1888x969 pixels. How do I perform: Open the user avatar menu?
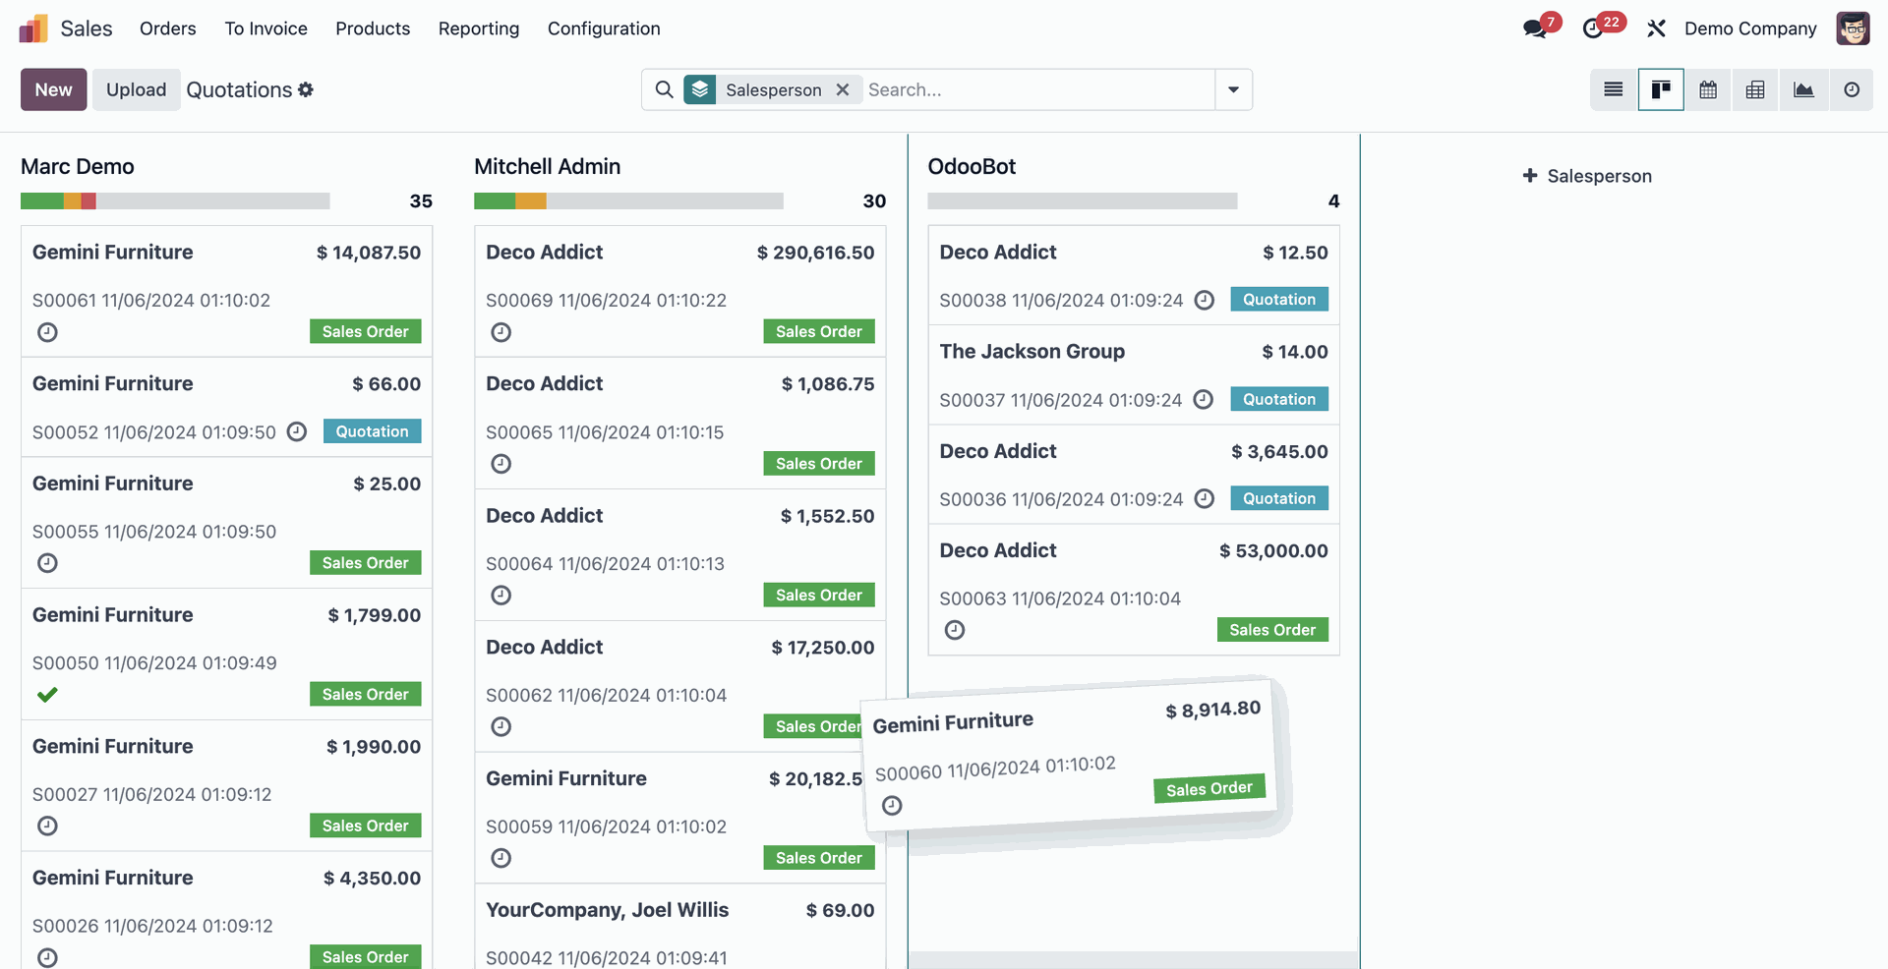pyautogui.click(x=1853, y=28)
